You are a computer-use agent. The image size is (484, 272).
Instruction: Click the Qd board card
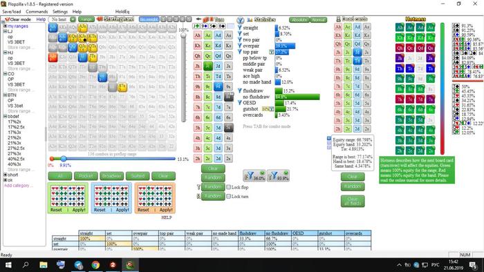(x=218, y=56)
